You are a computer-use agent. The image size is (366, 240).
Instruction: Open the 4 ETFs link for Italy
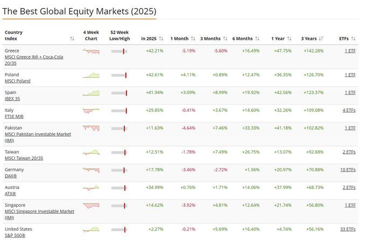(349, 110)
